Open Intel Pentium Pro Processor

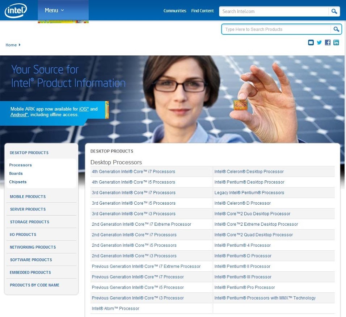point(245,287)
